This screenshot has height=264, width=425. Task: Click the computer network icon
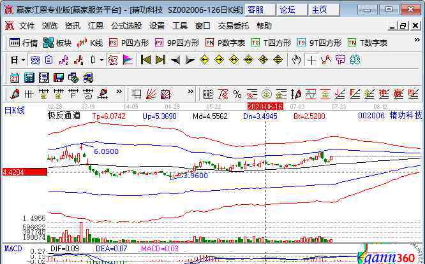point(88,78)
